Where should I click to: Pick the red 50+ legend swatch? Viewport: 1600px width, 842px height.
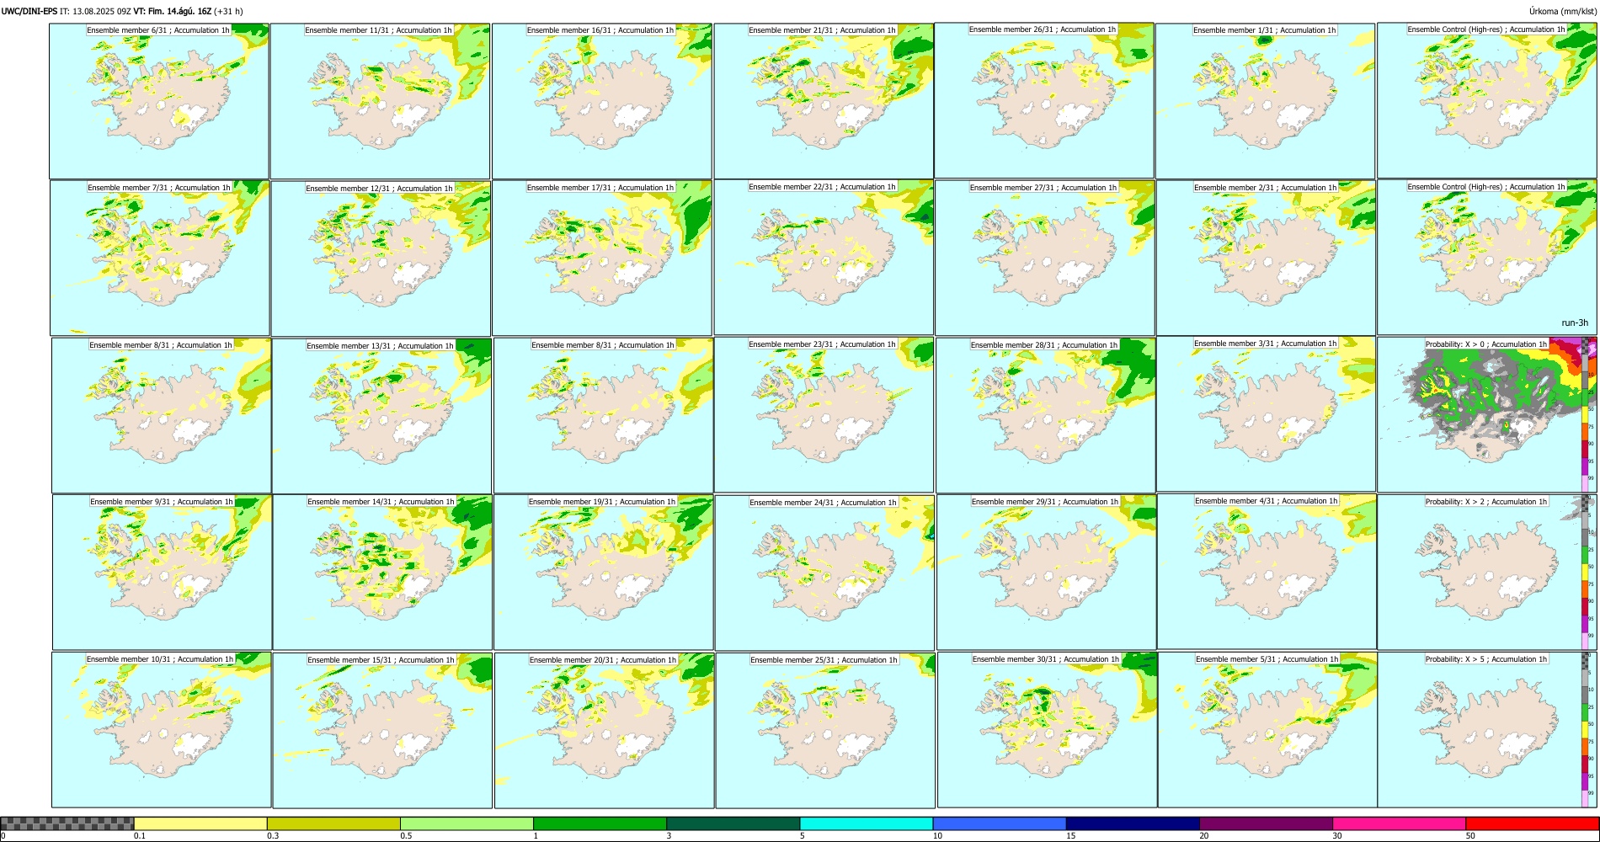(x=1532, y=823)
